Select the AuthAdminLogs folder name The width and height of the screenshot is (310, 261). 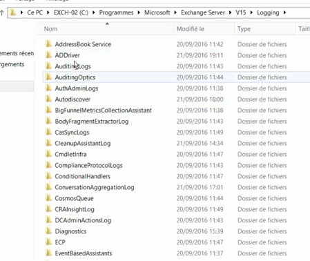click(77, 88)
